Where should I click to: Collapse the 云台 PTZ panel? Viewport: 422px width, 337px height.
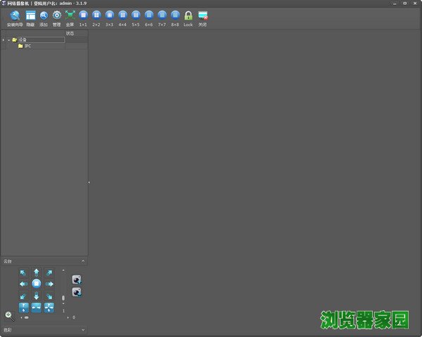click(x=83, y=261)
